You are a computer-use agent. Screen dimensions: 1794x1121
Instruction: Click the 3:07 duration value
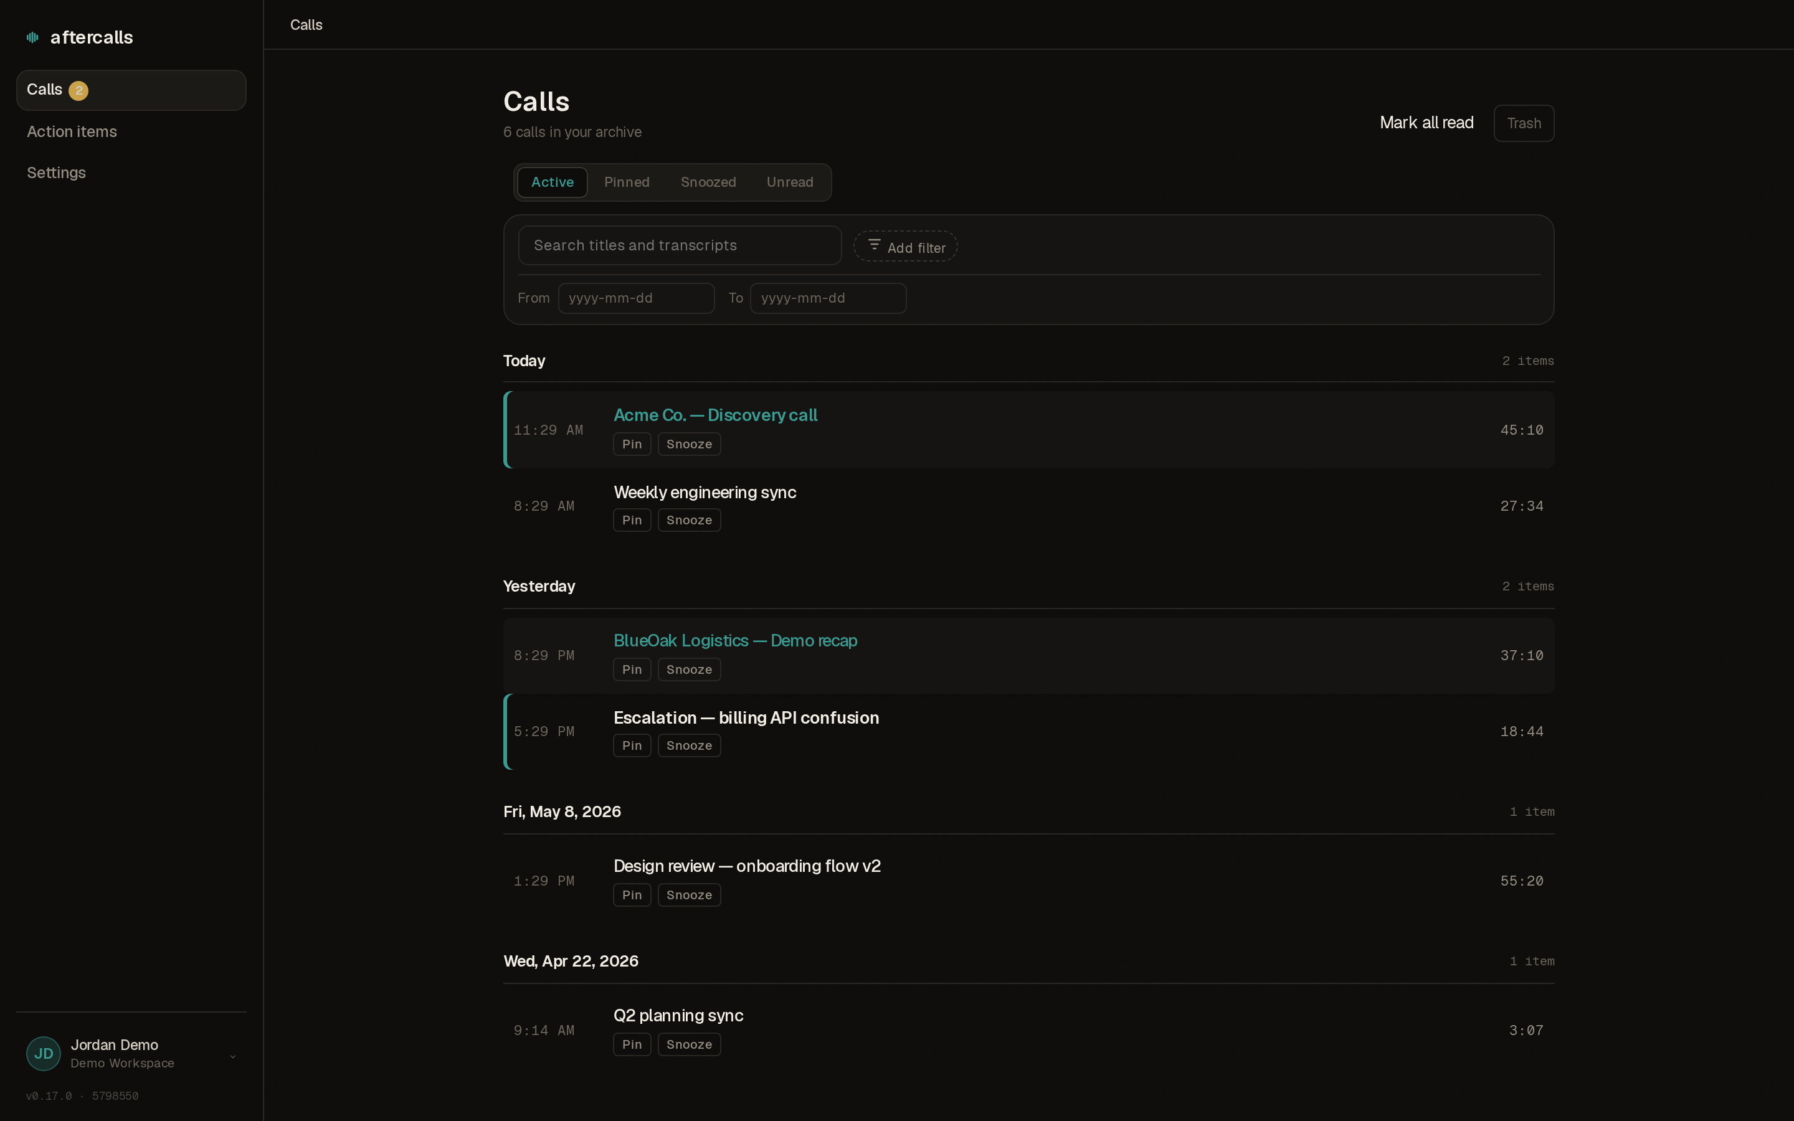pos(1526,1031)
